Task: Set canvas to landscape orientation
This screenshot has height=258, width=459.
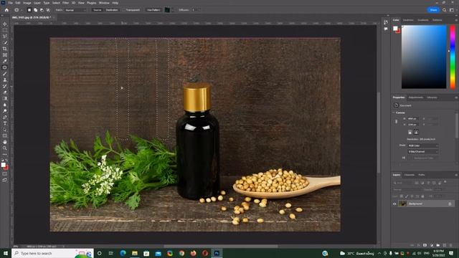Action: tap(416, 132)
